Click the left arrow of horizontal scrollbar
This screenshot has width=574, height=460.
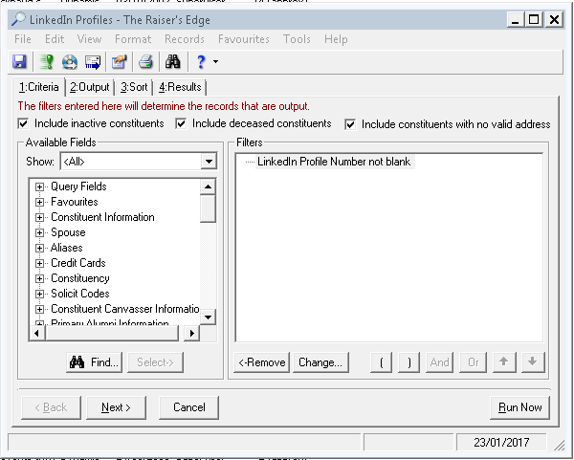click(x=36, y=333)
